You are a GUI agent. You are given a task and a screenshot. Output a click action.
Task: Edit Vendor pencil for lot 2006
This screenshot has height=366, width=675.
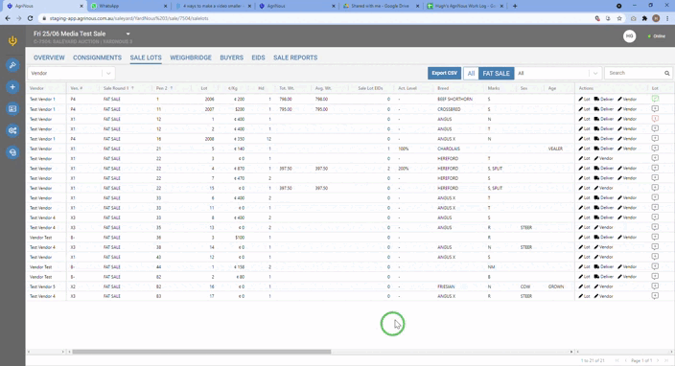click(x=627, y=100)
